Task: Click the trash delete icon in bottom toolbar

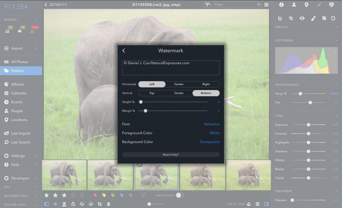Action: tap(109, 204)
